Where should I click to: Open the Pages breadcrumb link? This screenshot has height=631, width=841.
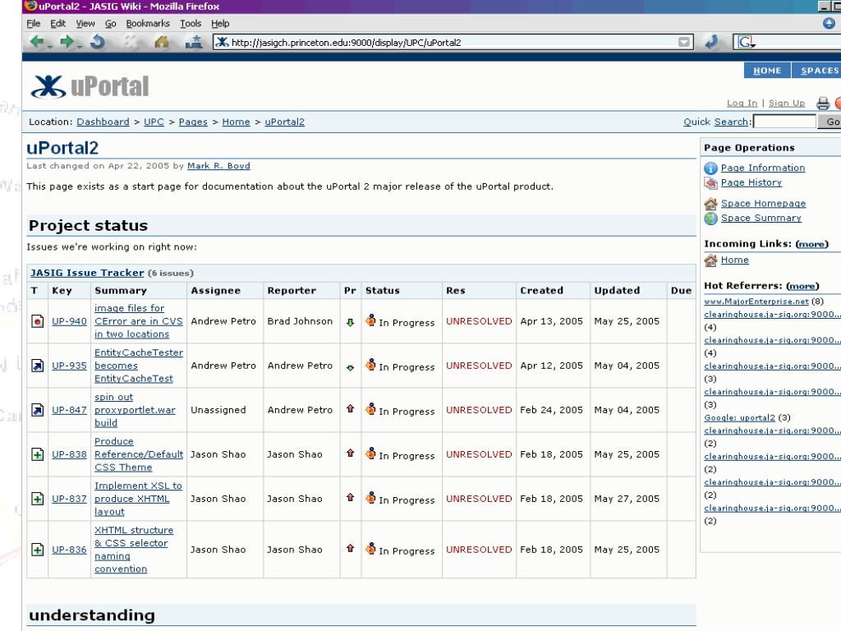[x=193, y=122]
